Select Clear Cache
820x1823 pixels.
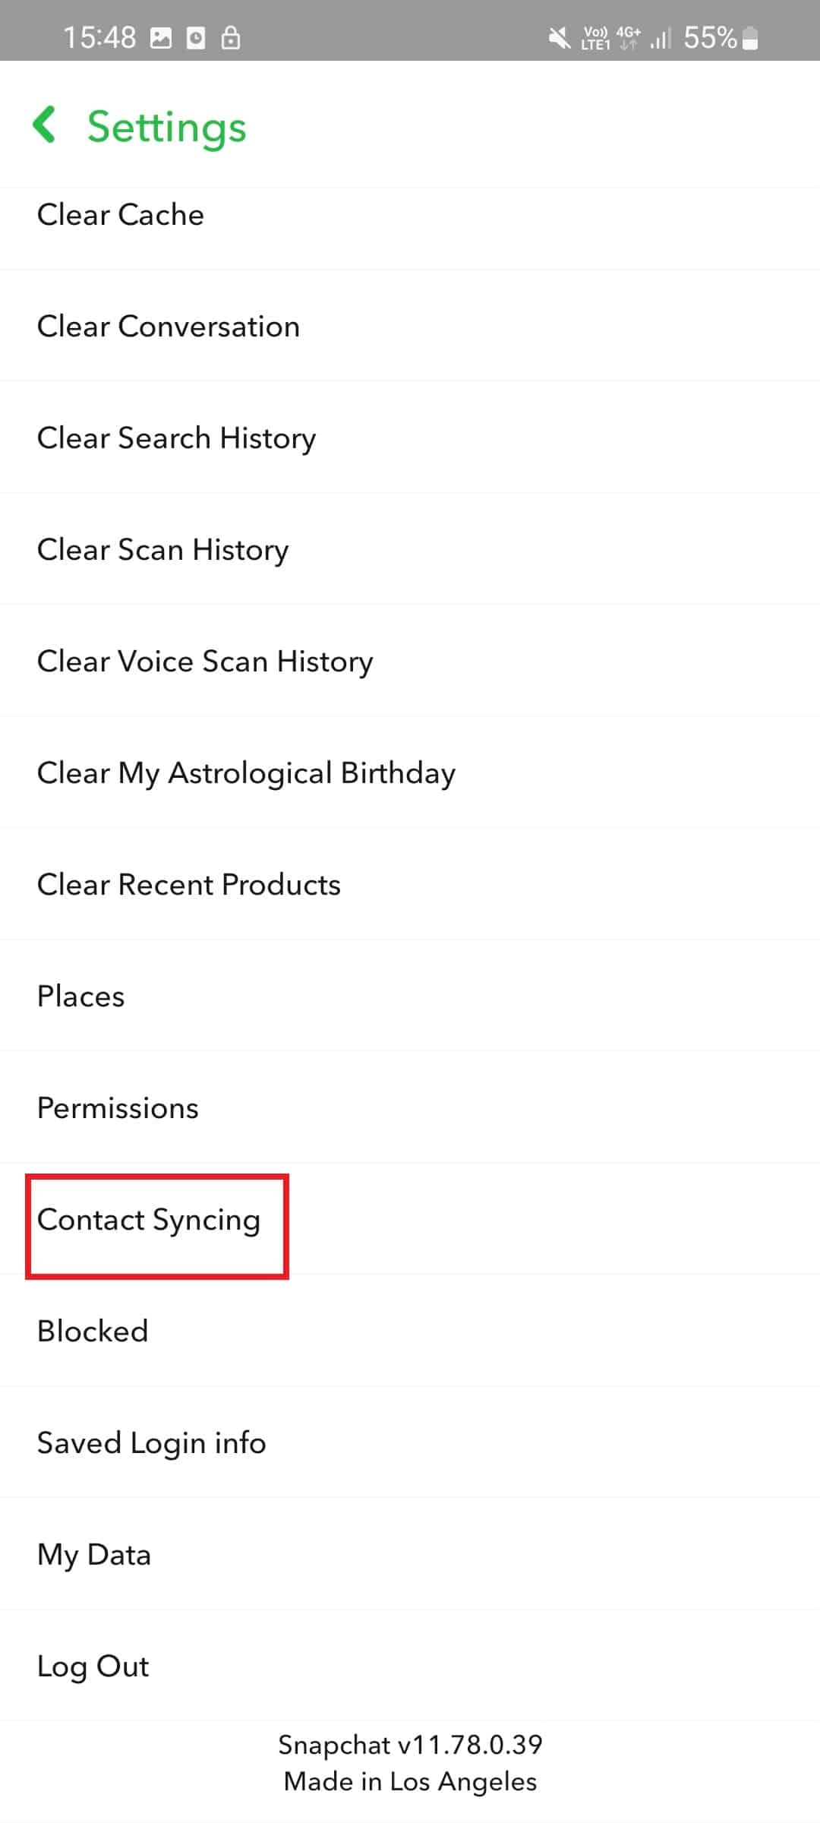[120, 215]
